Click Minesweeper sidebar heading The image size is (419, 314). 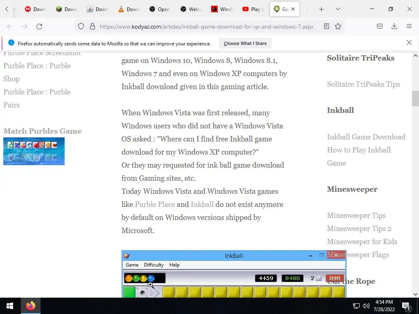(352, 189)
